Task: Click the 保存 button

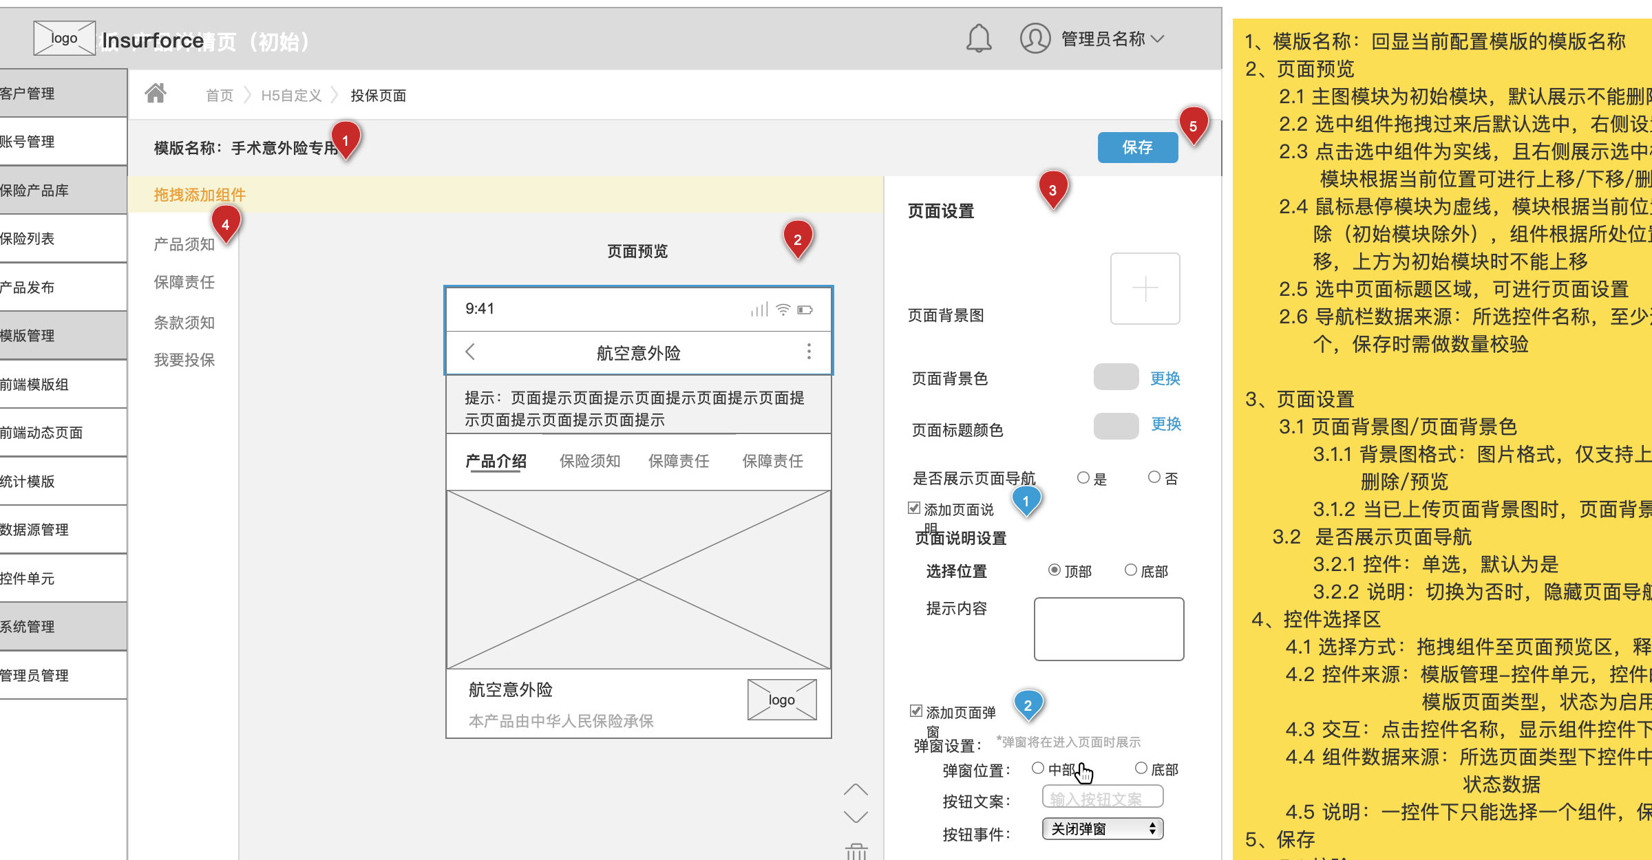Action: tap(1137, 147)
